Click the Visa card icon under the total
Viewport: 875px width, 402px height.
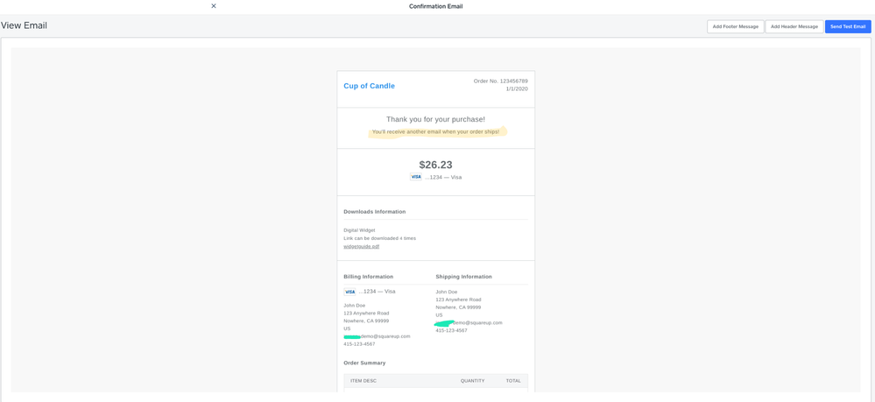pos(416,177)
